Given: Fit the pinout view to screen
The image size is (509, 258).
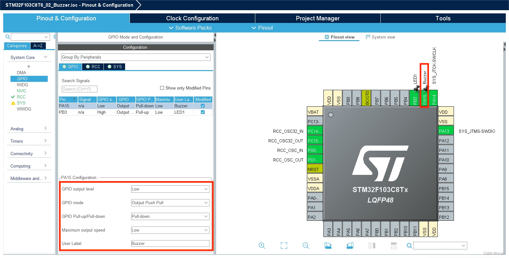Looking at the screenshot, I should [x=284, y=246].
